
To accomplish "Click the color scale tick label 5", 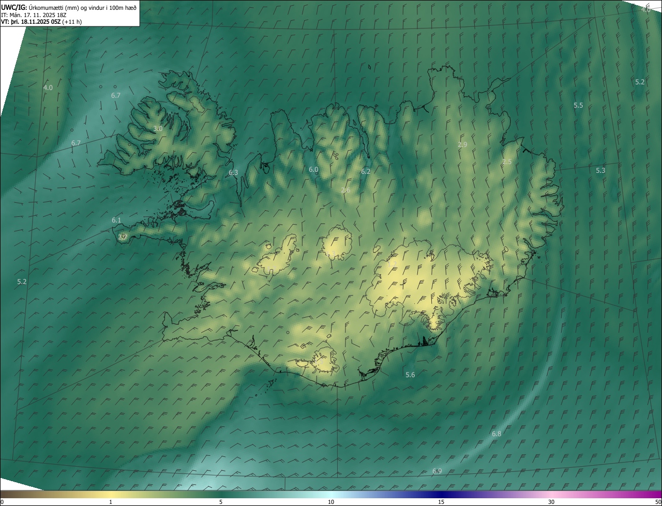I will click(x=221, y=502).
